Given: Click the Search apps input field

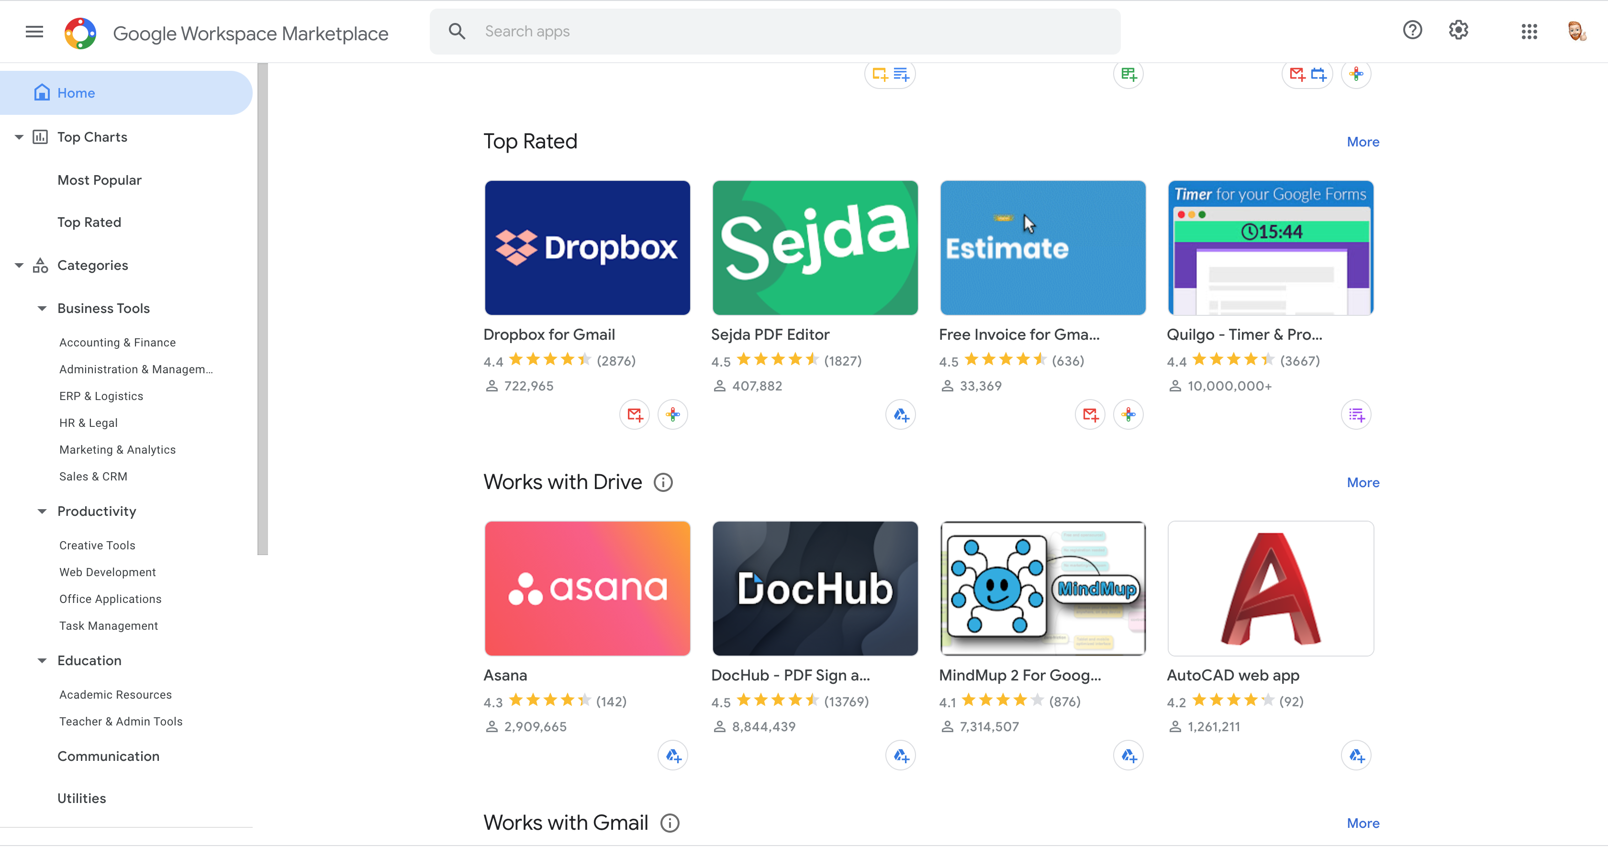Looking at the screenshot, I should (775, 31).
